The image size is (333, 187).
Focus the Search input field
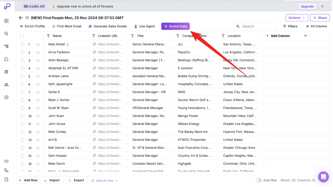coord(255,26)
